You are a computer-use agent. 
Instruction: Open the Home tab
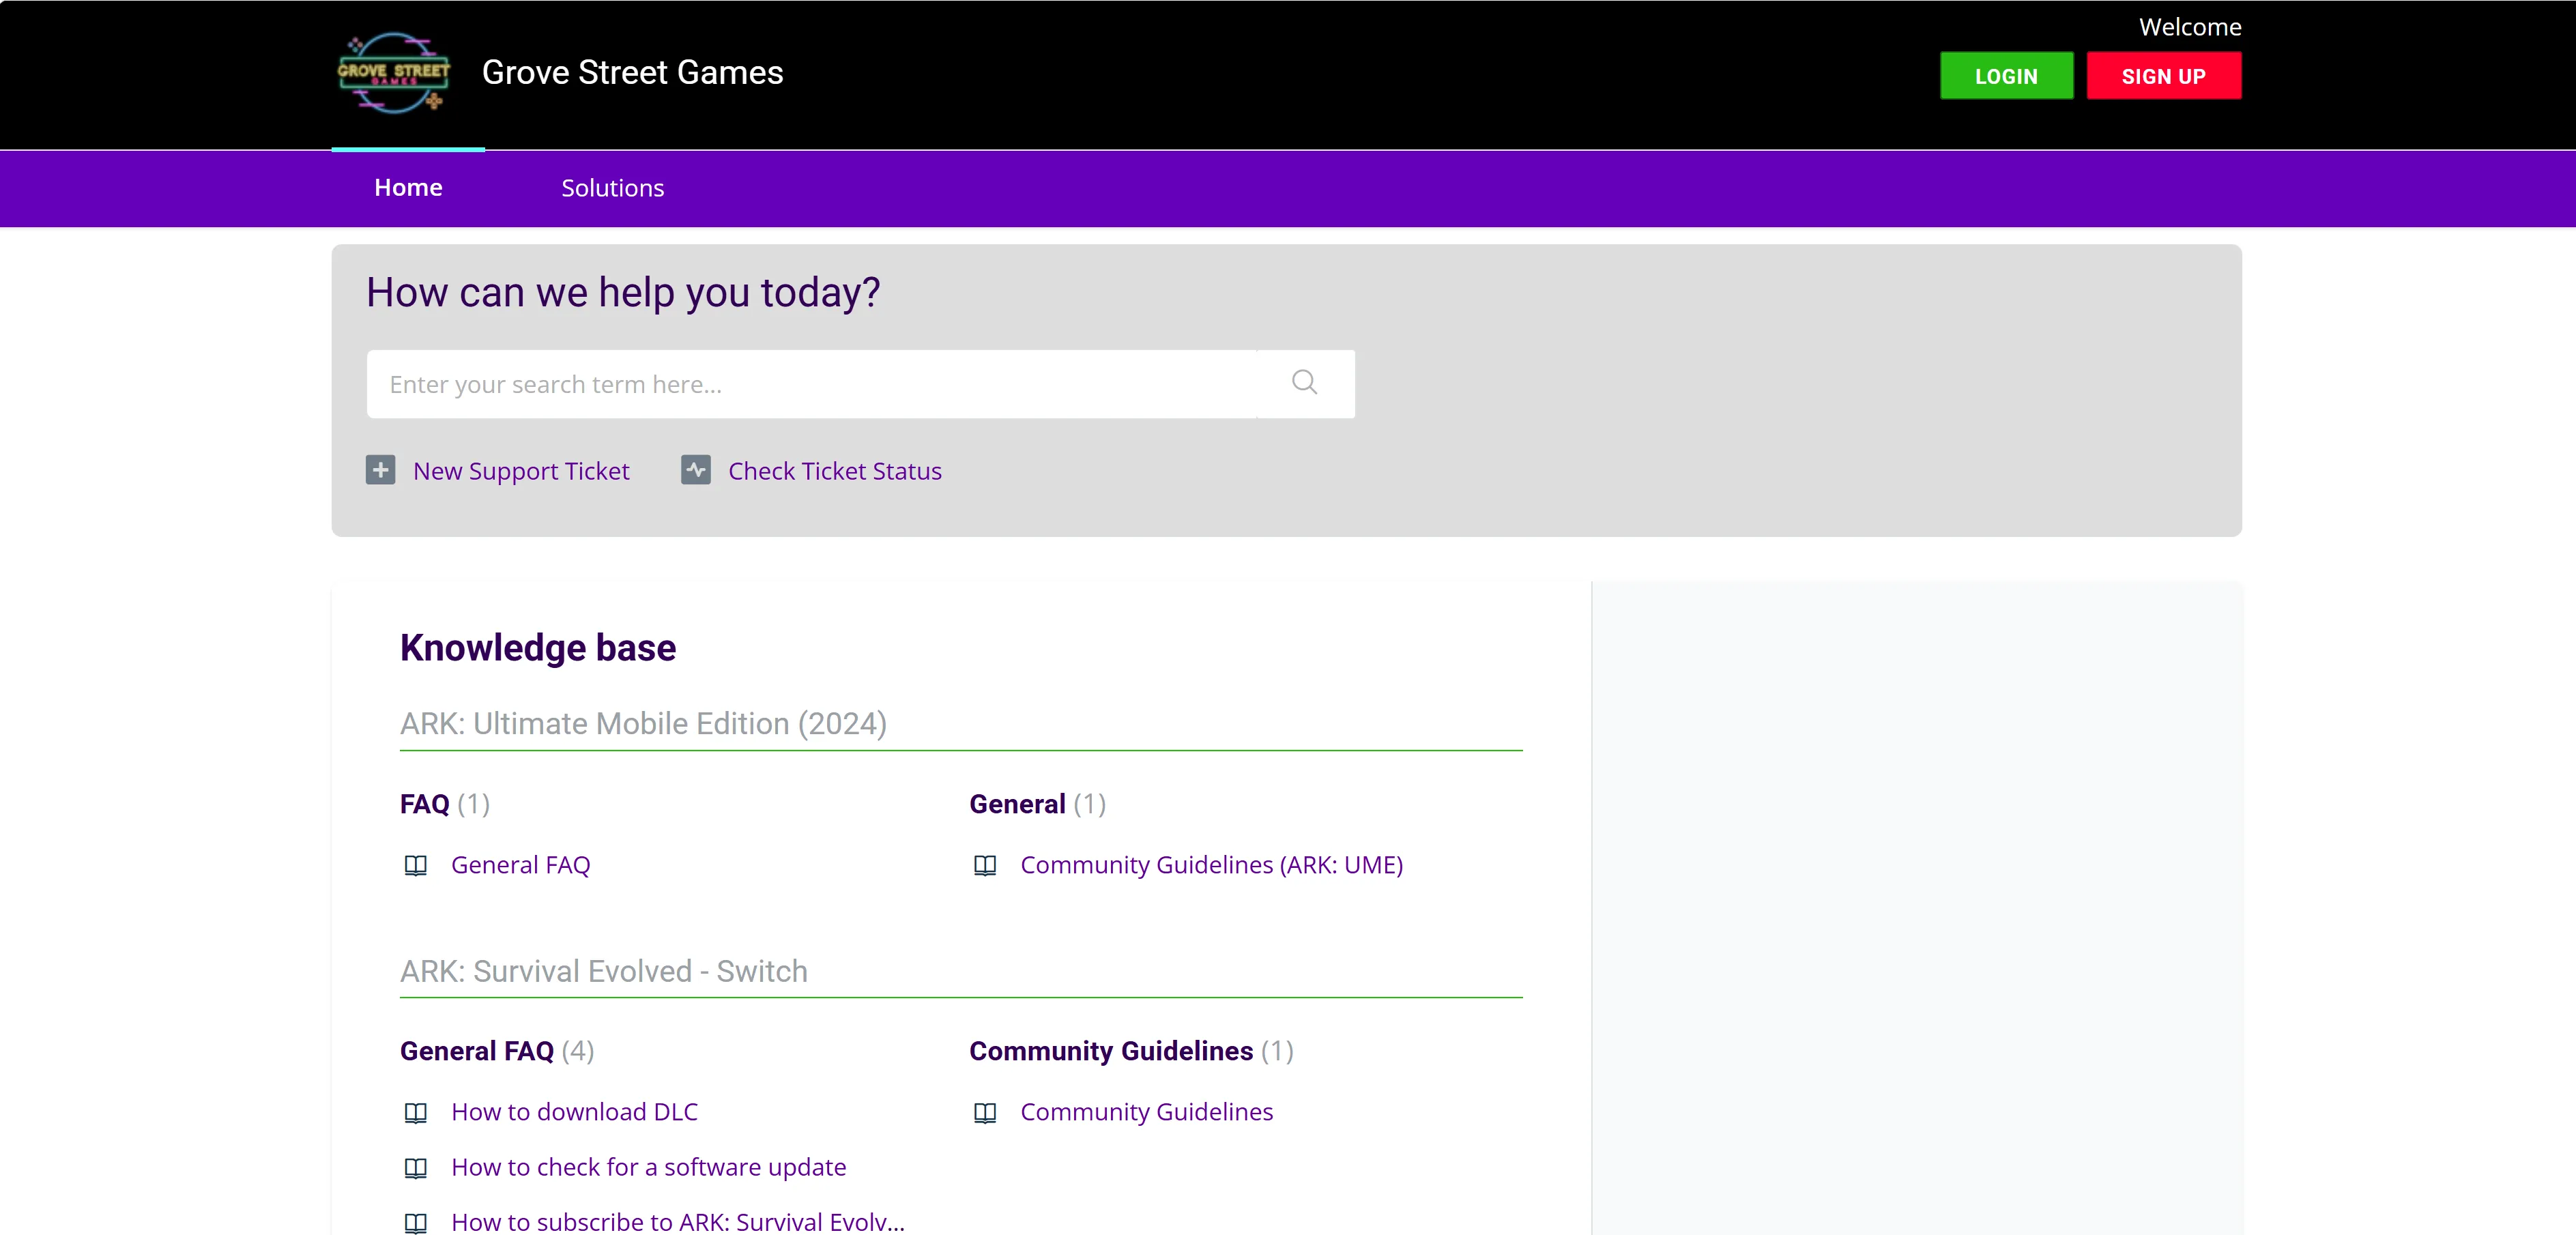[x=408, y=188]
